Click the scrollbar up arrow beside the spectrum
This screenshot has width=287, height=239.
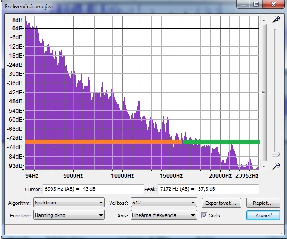point(263,20)
